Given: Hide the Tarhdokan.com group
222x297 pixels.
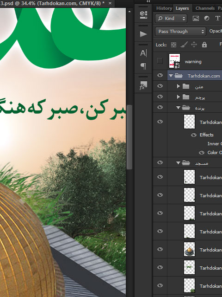Looking at the screenshot, I should 160,75.
